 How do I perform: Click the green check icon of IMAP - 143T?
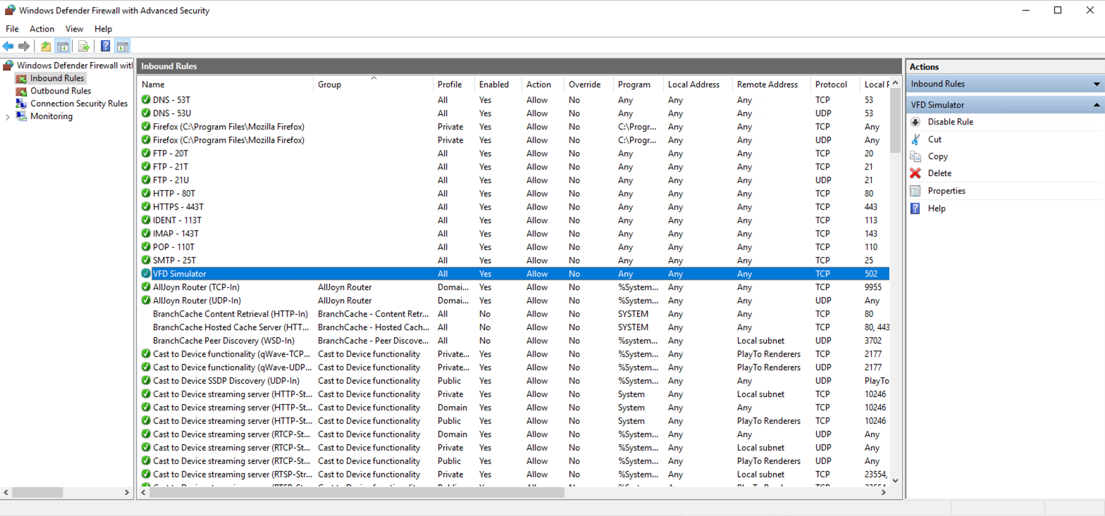click(146, 234)
